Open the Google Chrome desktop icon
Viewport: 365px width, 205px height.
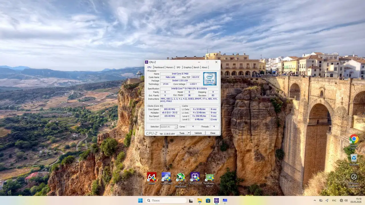click(354, 142)
